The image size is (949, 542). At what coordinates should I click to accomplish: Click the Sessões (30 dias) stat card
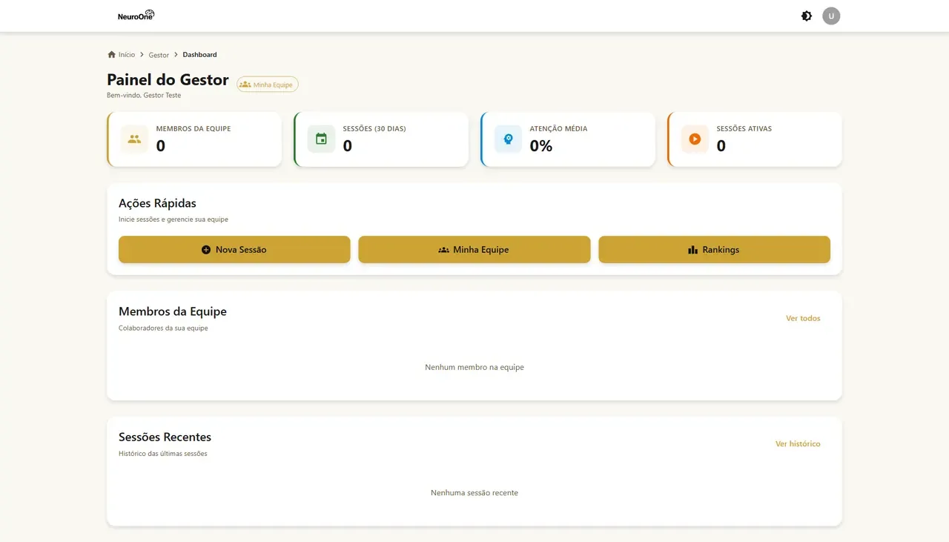click(x=381, y=139)
